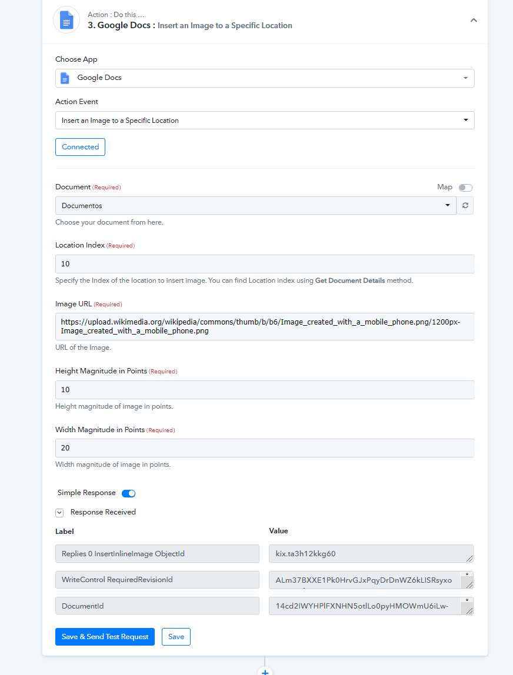Click the step title 'Insert an Image to a Specific Location'
Viewport: 513px width, 675px height.
point(225,25)
